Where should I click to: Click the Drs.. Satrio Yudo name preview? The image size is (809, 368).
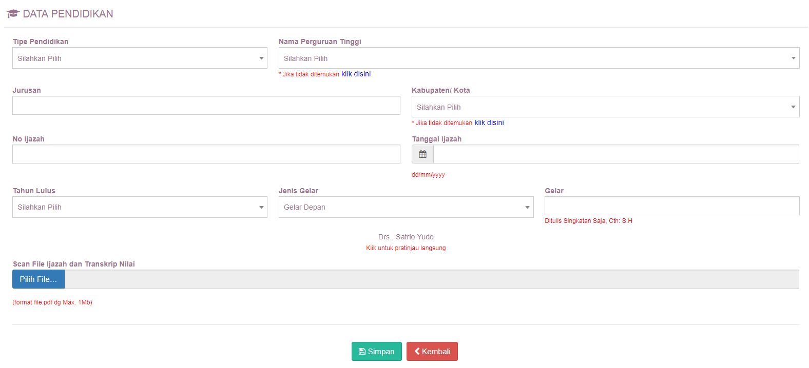pos(406,237)
